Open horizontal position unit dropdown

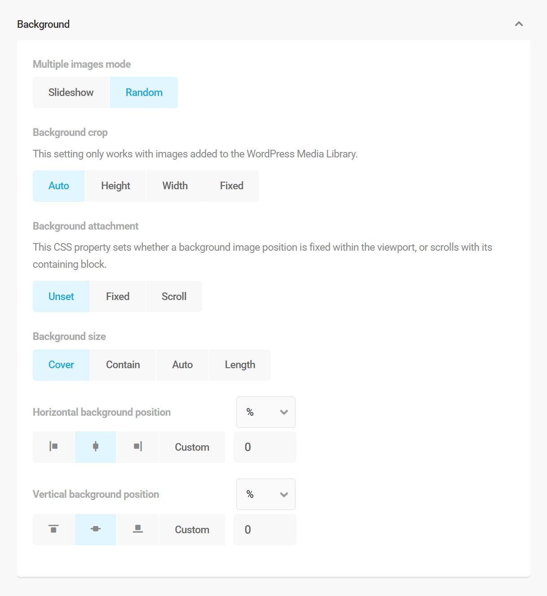pos(265,412)
